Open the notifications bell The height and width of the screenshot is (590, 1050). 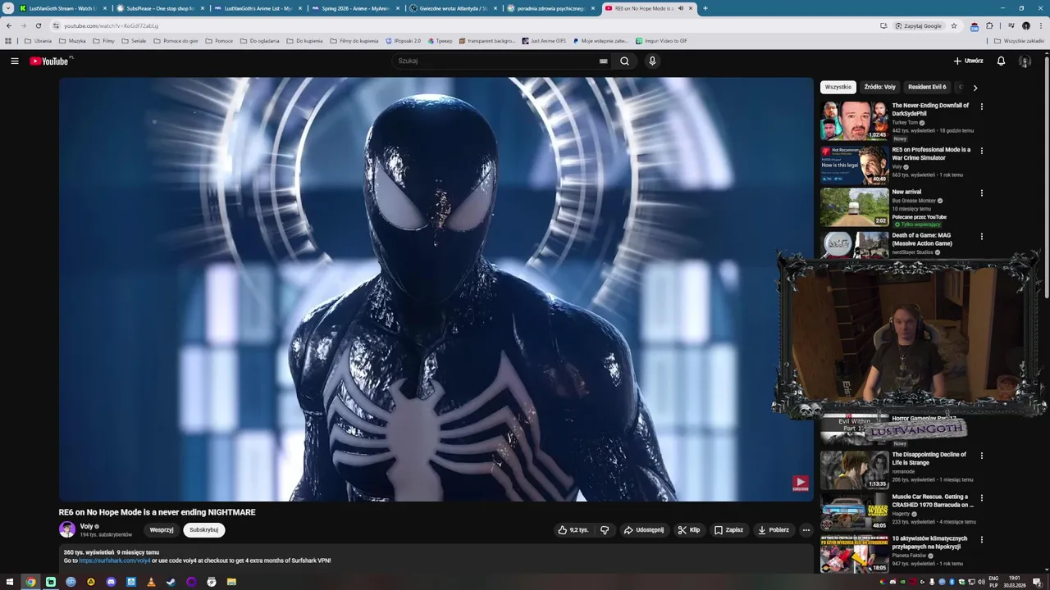(x=1001, y=61)
